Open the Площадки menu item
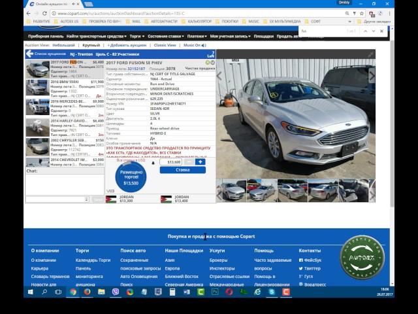The width and height of the screenshot is (418, 314). click(x=264, y=37)
